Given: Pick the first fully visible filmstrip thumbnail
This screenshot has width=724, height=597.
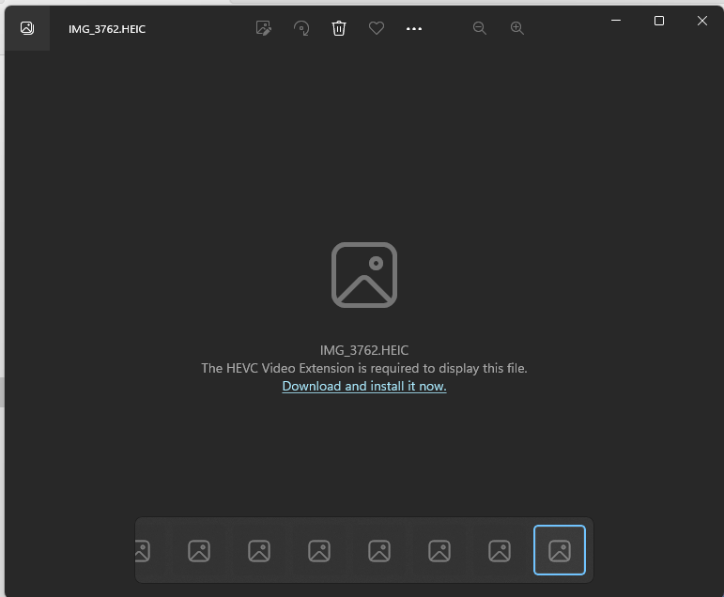Looking at the screenshot, I should coord(199,550).
